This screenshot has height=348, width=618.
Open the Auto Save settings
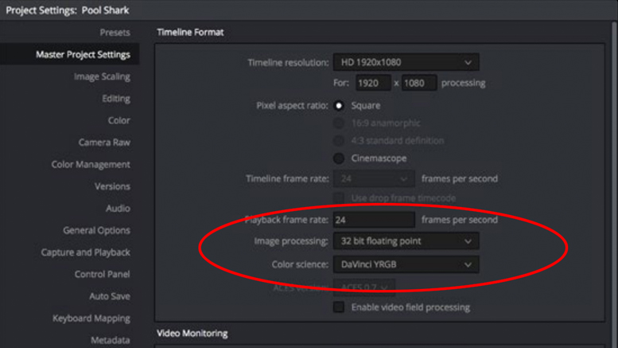coord(110,296)
